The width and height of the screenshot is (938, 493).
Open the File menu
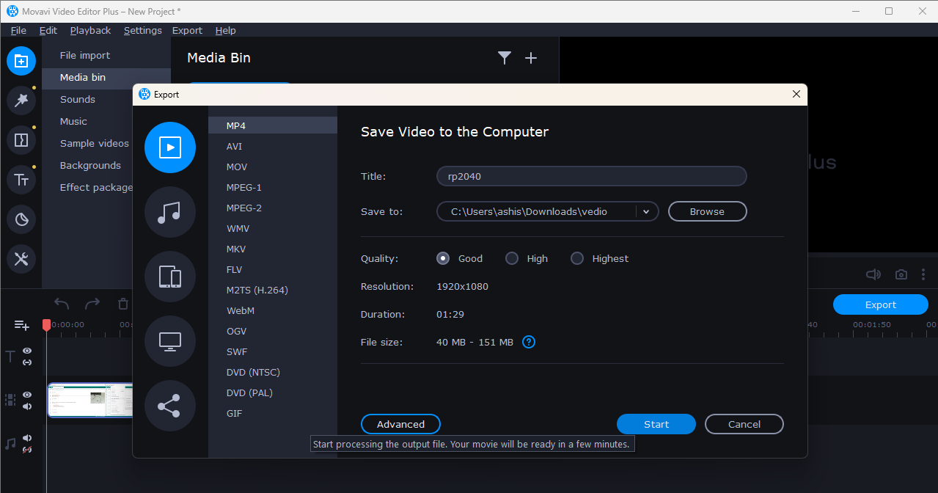tap(18, 30)
